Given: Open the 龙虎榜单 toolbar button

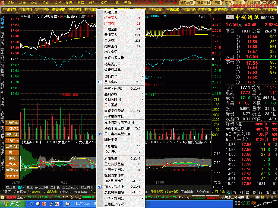Looking at the screenshot, I should pos(270,10).
